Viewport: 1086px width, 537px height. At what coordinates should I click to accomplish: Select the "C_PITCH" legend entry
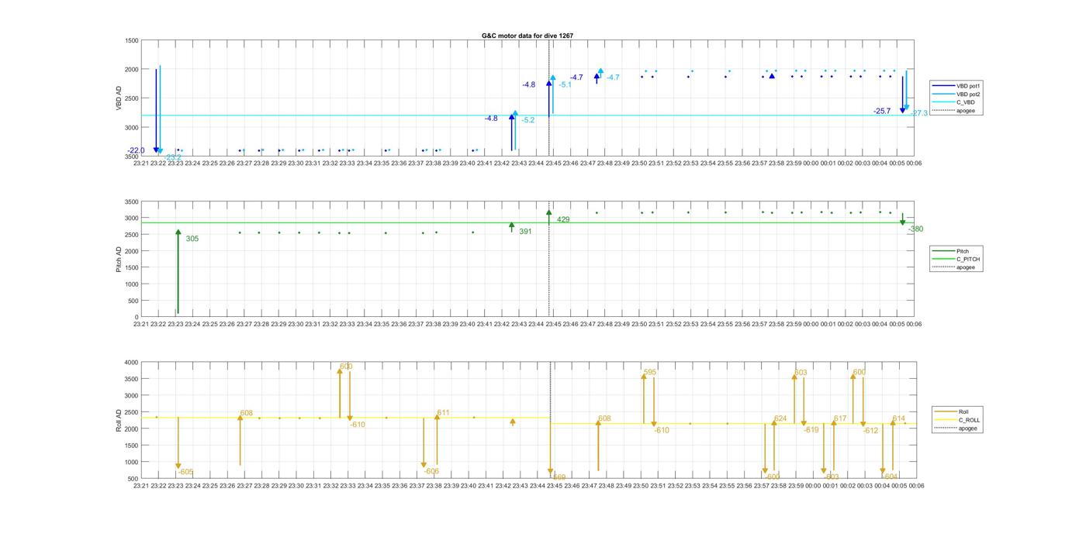(x=957, y=260)
